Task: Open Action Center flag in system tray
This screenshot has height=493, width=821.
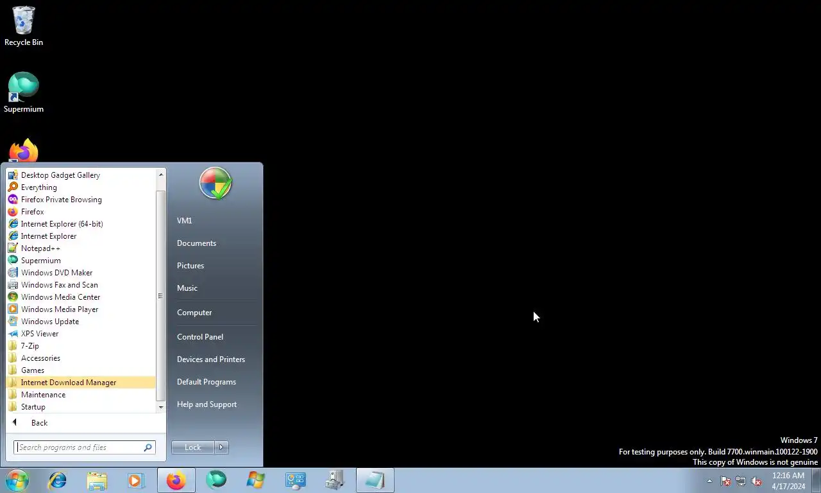Action: [725, 481]
